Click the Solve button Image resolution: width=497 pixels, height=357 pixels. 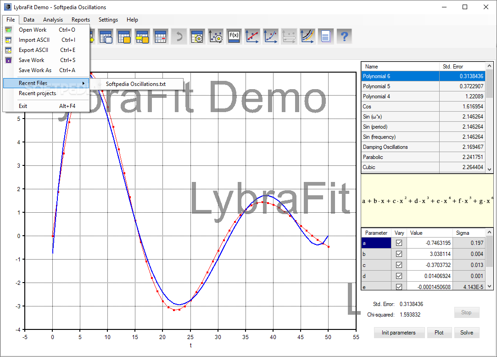[467, 333]
